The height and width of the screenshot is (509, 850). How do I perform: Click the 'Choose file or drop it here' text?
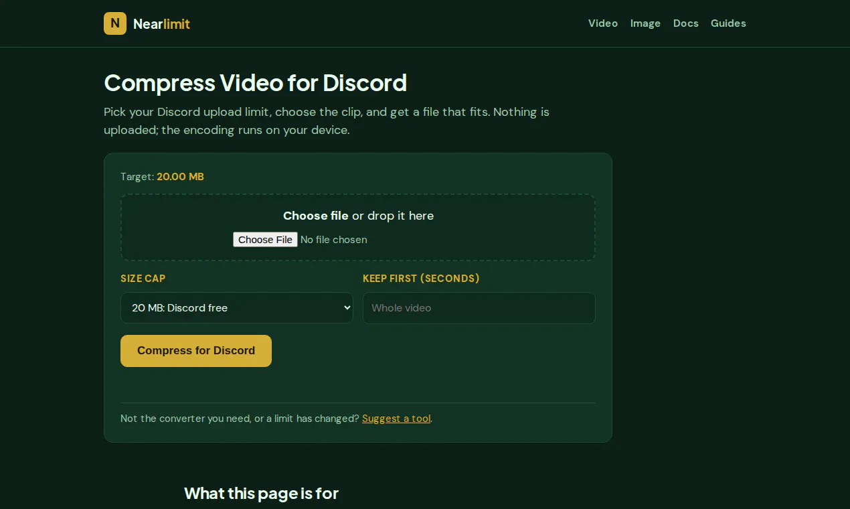(358, 216)
